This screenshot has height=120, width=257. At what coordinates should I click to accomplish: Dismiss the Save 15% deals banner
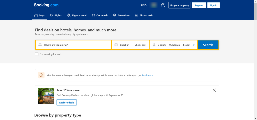point(214,90)
